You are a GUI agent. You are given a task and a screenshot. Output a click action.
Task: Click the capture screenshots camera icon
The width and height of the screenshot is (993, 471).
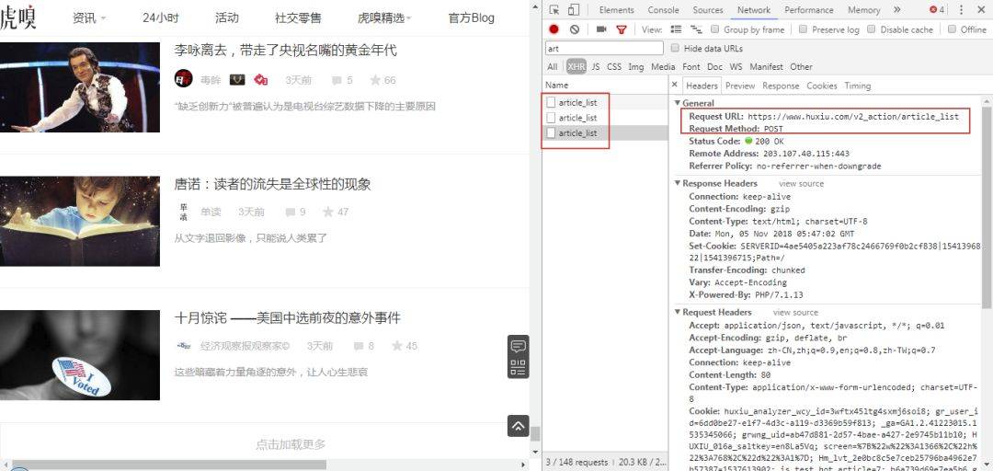click(x=601, y=29)
